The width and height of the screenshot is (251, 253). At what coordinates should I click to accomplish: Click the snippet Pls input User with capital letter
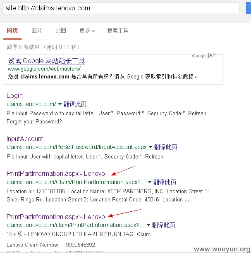point(86,157)
